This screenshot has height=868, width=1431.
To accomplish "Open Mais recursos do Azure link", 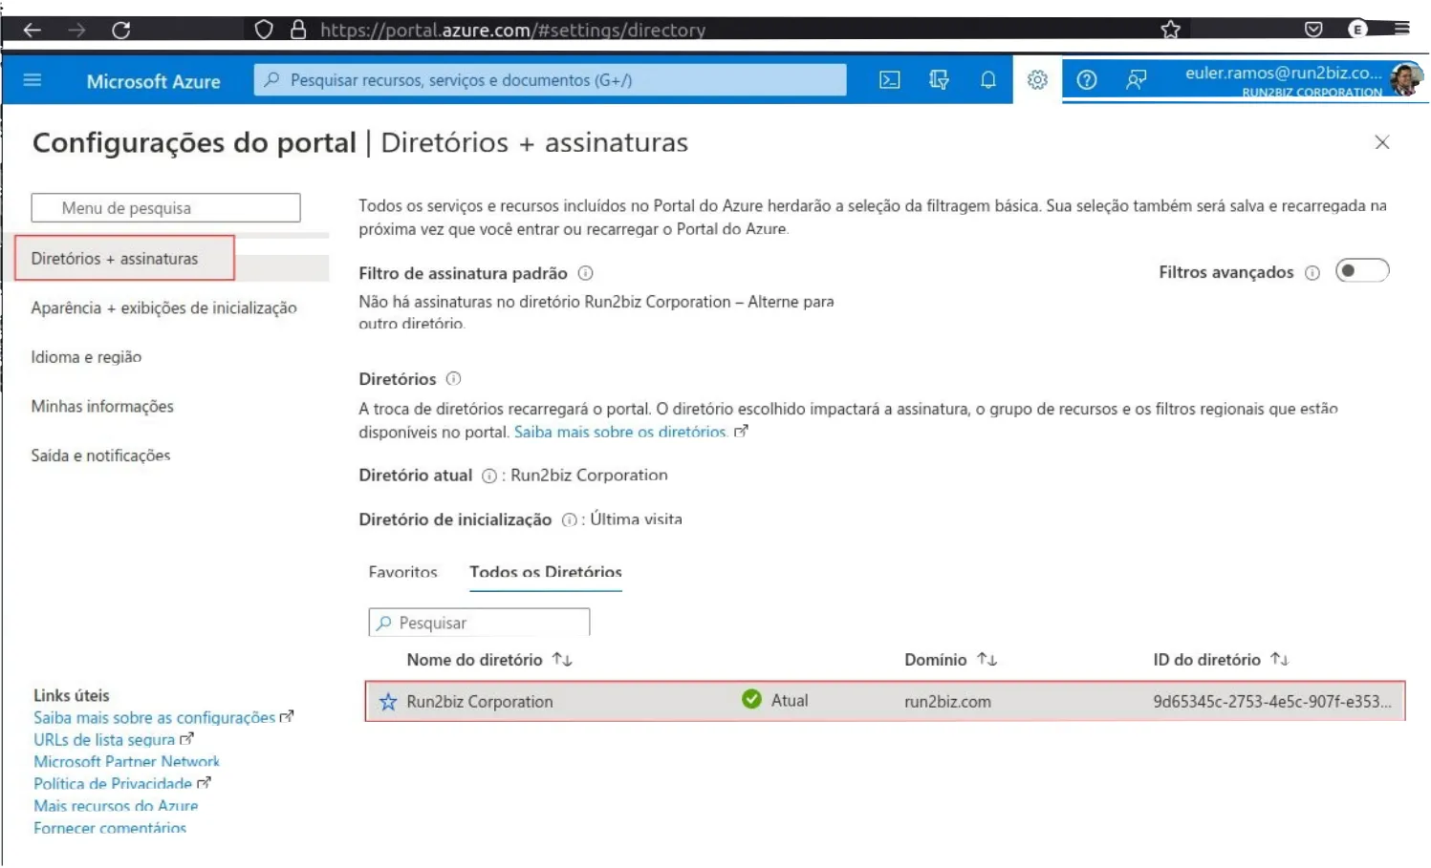I will (x=116, y=805).
